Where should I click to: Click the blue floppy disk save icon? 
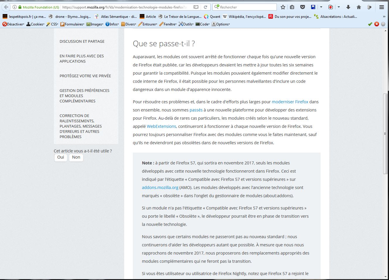(x=313, y=7)
